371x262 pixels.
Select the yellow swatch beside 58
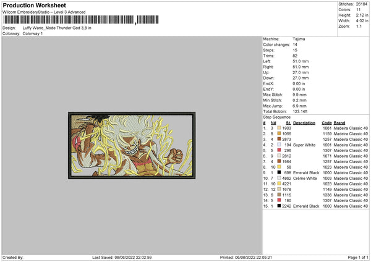click(x=279, y=167)
